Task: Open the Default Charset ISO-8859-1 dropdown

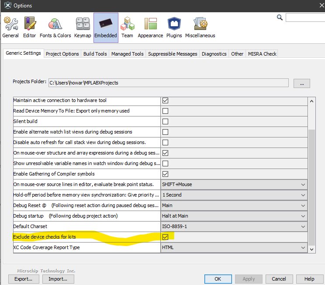Action: [x=234, y=226]
